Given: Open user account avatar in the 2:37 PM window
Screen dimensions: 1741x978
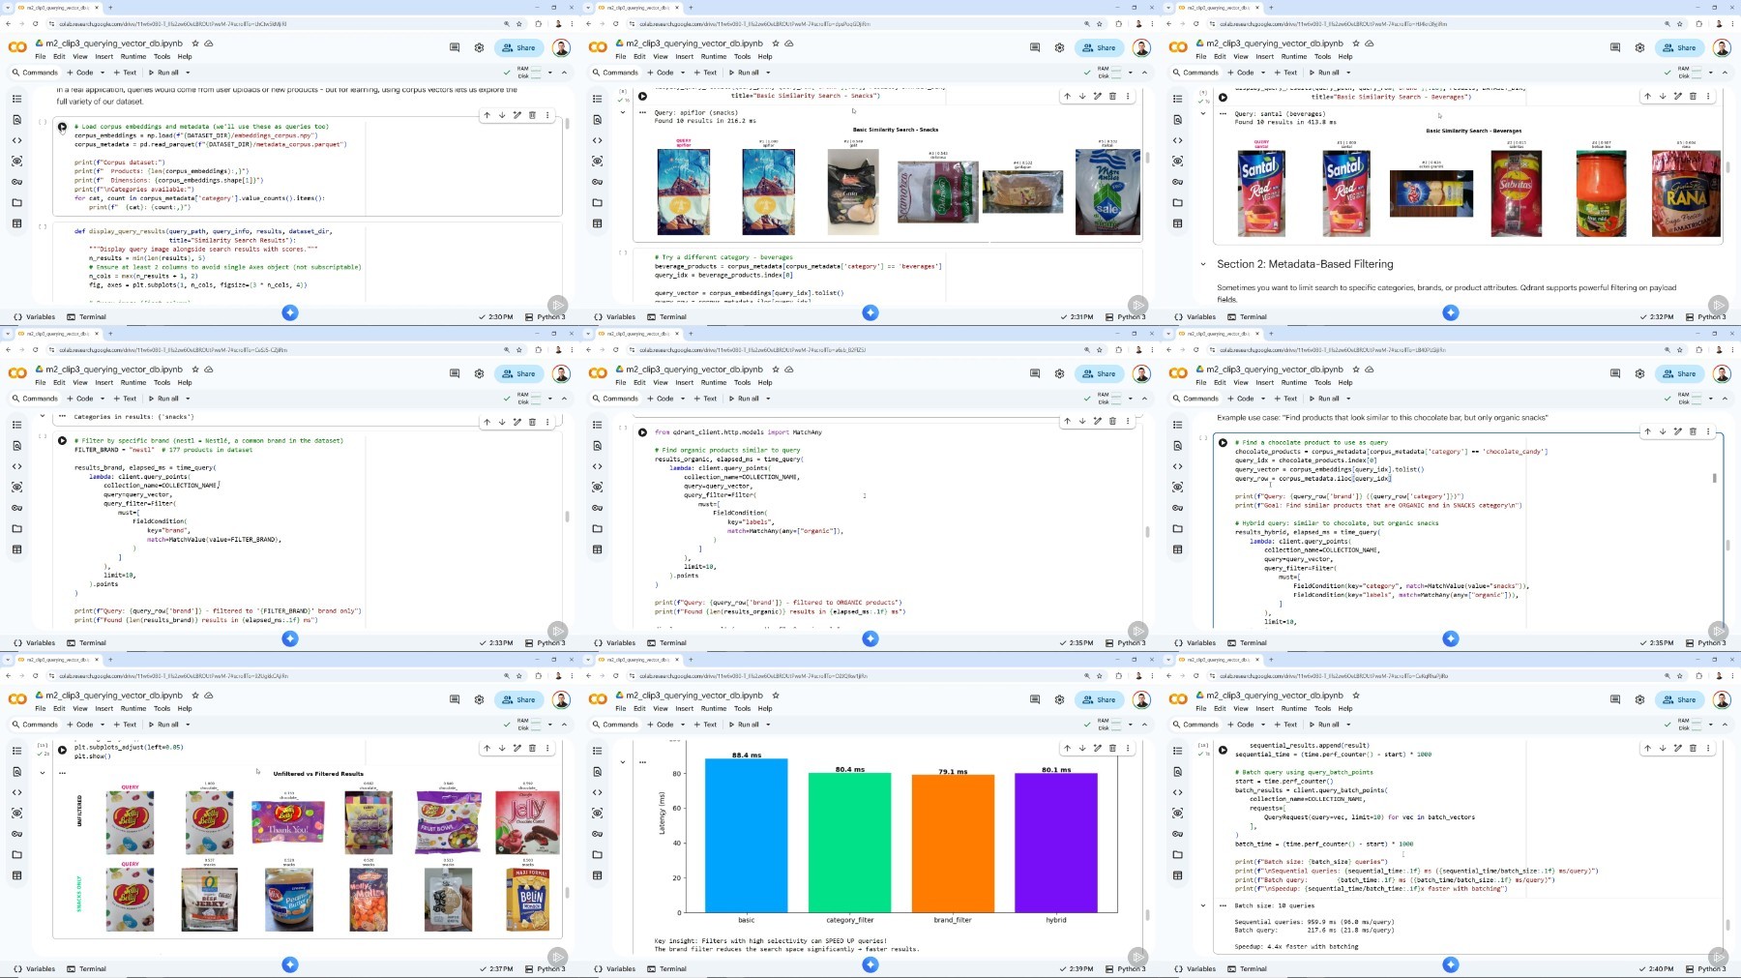Looking at the screenshot, I should coord(561,699).
